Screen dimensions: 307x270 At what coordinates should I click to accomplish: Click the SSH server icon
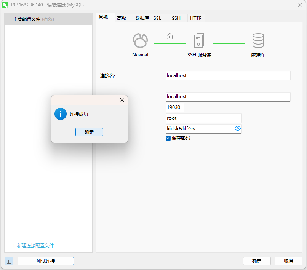tap(199, 40)
